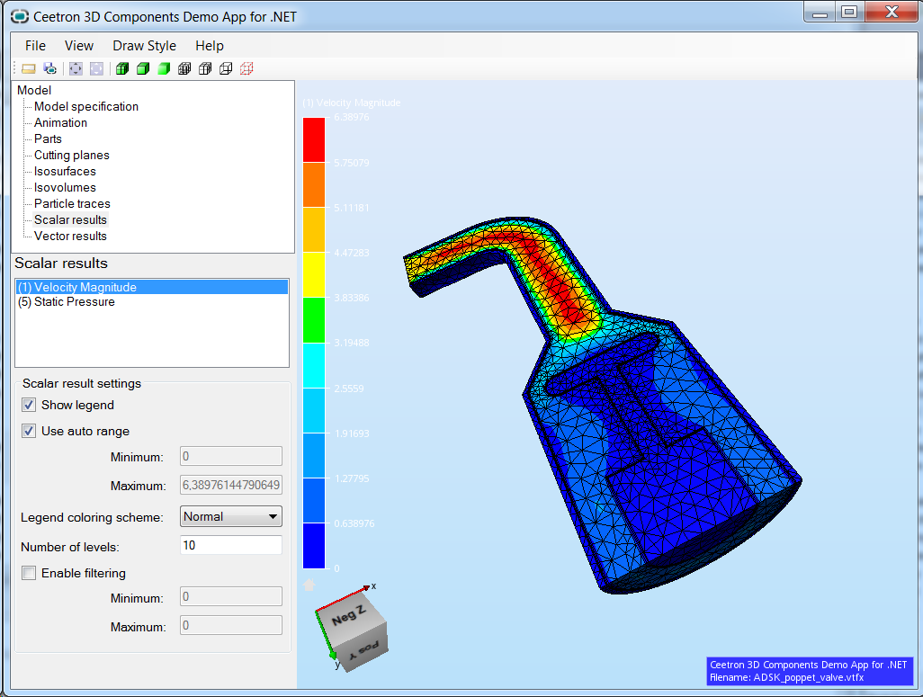Image resolution: width=923 pixels, height=697 pixels.
Task: Select green surface with outline draw style
Action: 143,68
